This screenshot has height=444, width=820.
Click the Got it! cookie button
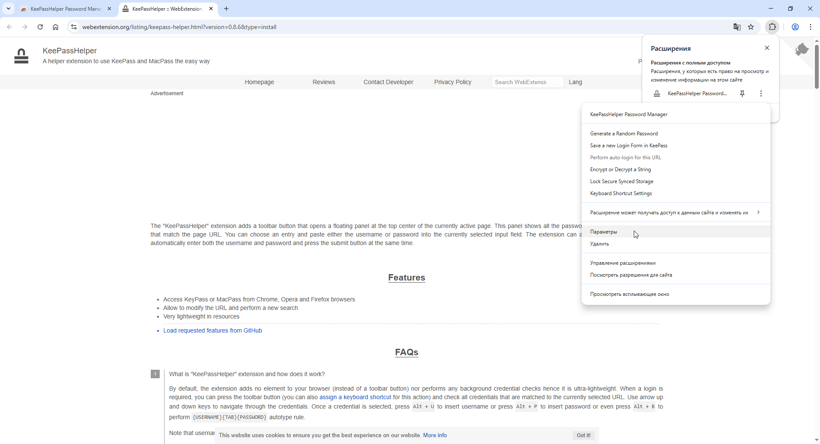pos(583,435)
